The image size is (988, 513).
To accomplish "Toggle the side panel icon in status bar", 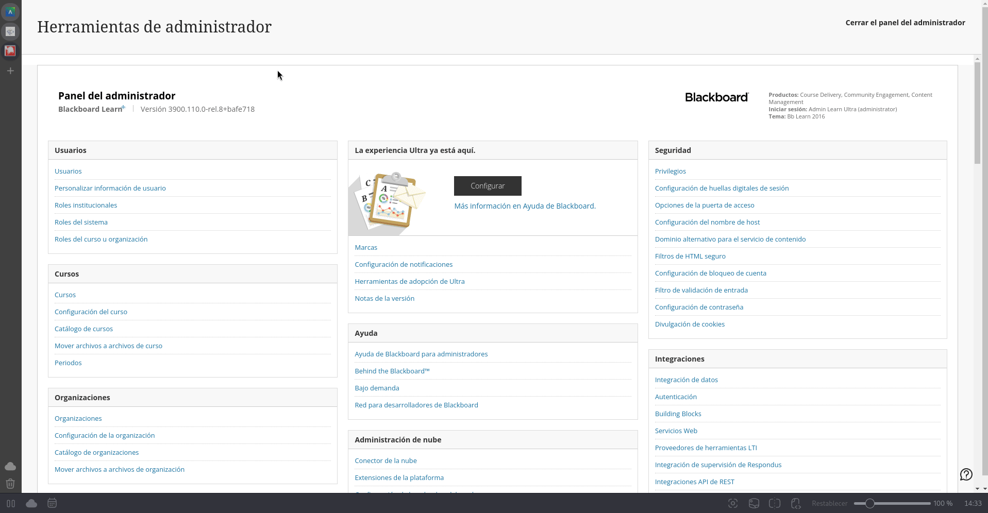I will click(x=11, y=503).
